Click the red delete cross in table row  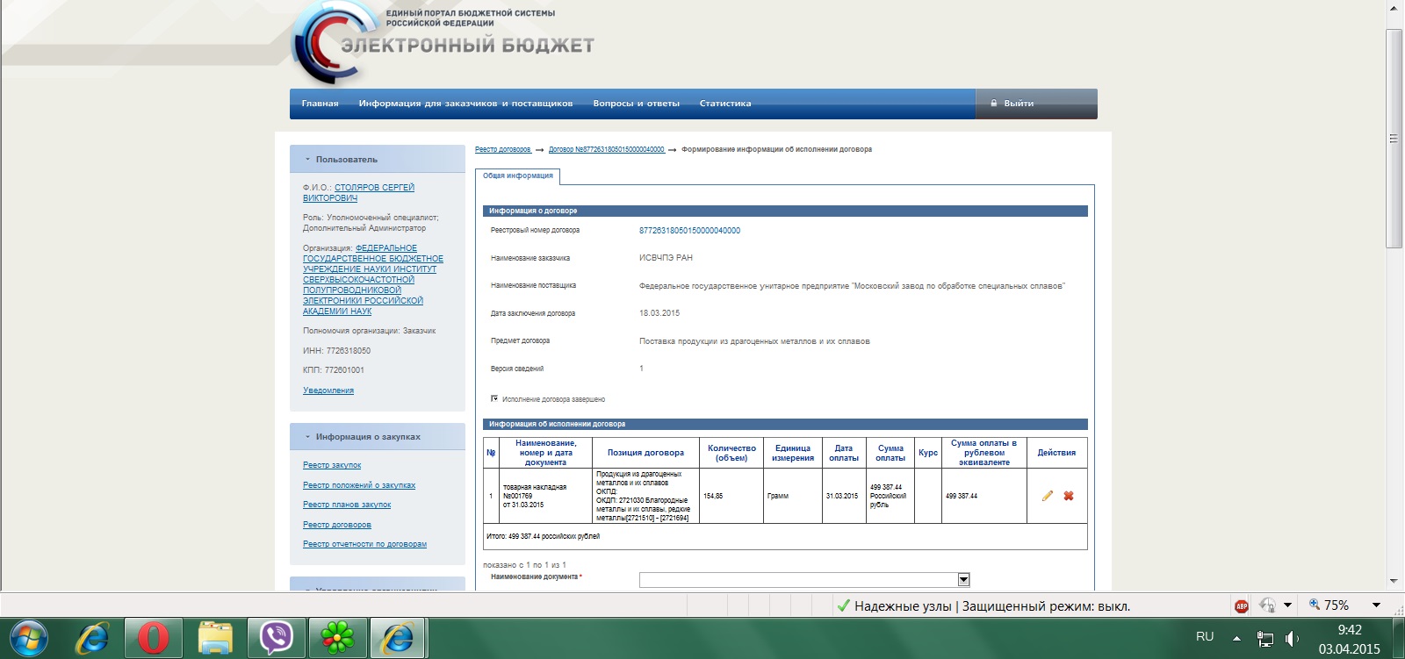pyautogui.click(x=1069, y=496)
